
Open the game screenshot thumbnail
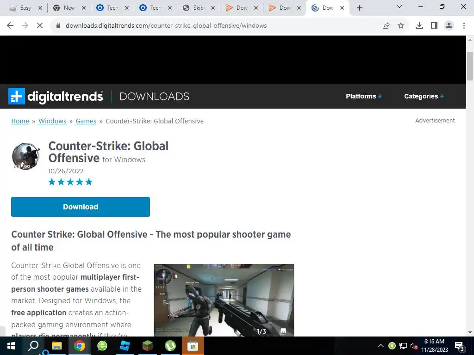224,300
